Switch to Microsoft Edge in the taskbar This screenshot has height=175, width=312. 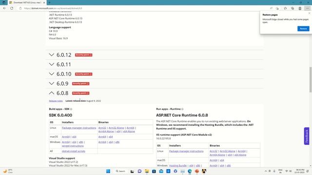click(x=190, y=171)
